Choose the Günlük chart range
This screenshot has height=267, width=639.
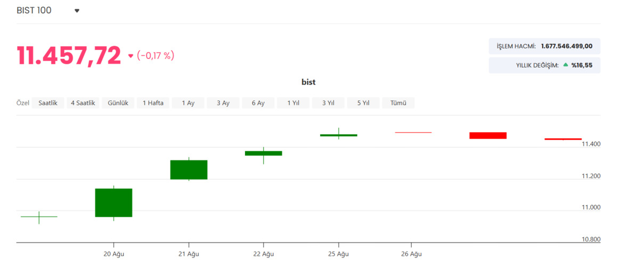pyautogui.click(x=118, y=103)
